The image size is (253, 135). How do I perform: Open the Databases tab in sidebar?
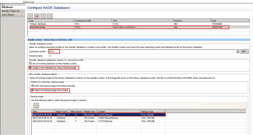coord(7,7)
